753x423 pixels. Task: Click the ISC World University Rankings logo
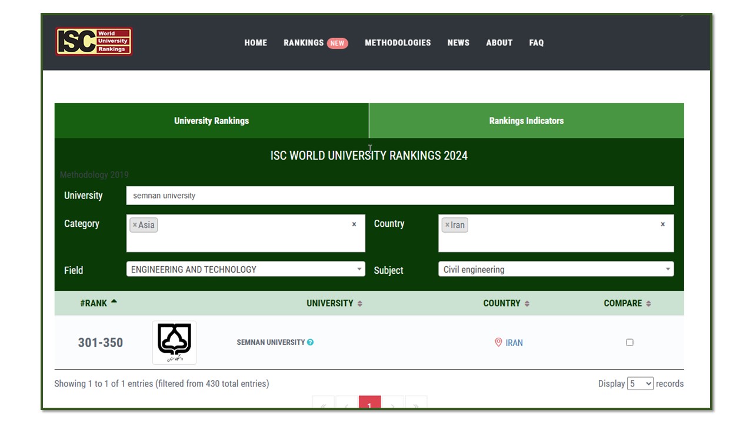tap(94, 42)
